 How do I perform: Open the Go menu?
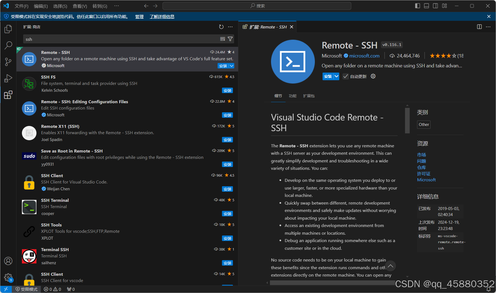click(x=100, y=6)
